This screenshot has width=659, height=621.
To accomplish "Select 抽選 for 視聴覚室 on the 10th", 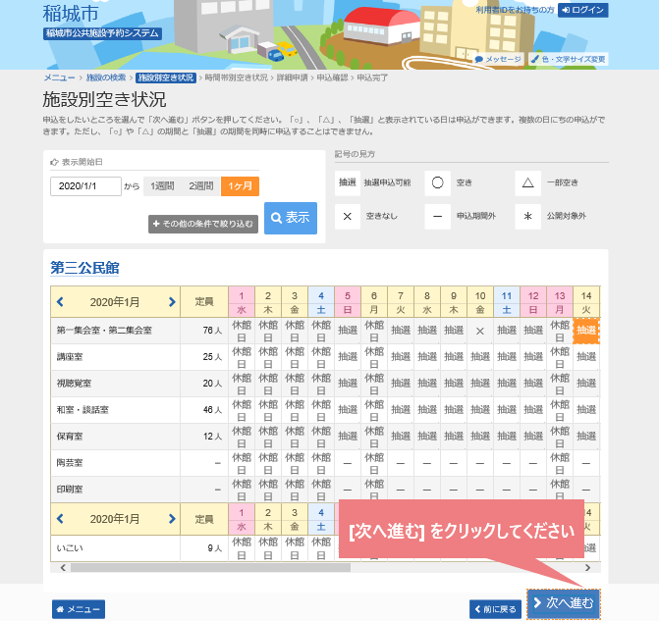I will coord(480,384).
